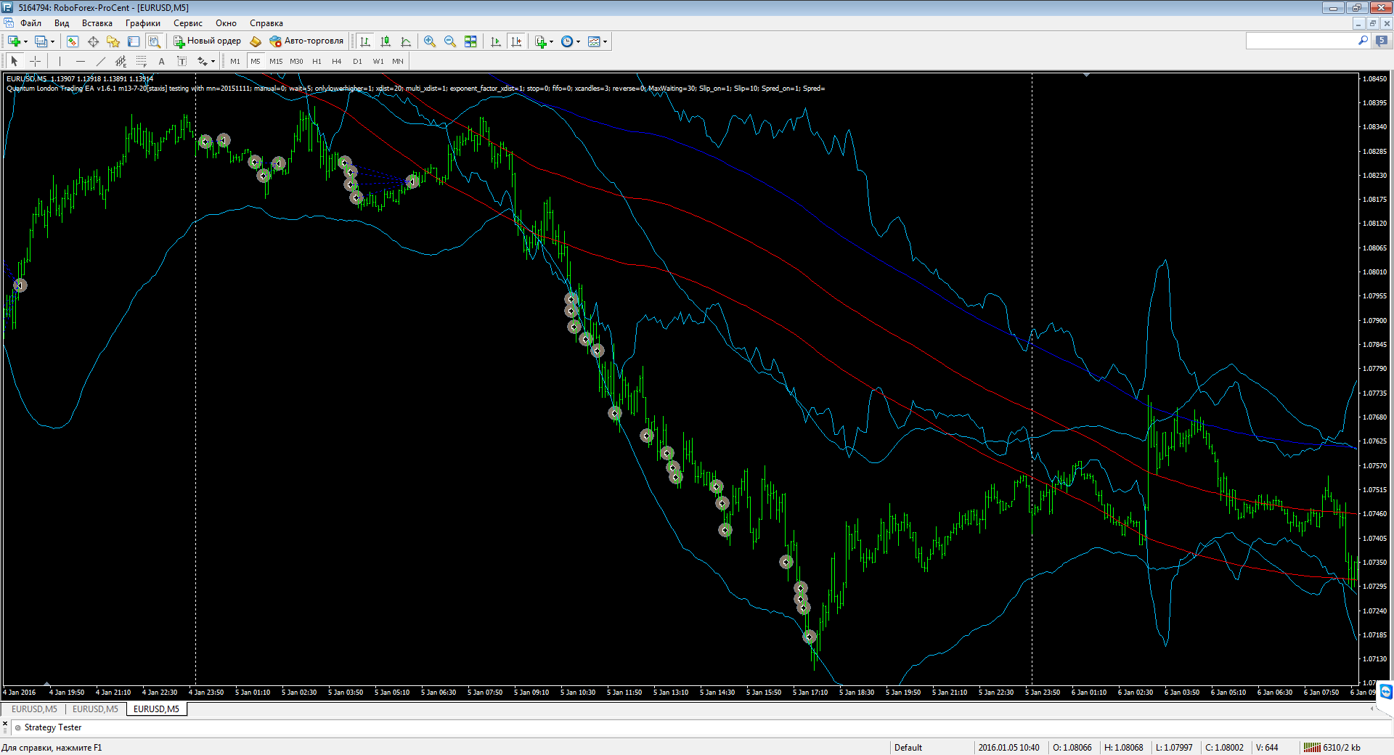The width and height of the screenshot is (1394, 755).
Task: Tile chart windows icon
Action: click(470, 41)
